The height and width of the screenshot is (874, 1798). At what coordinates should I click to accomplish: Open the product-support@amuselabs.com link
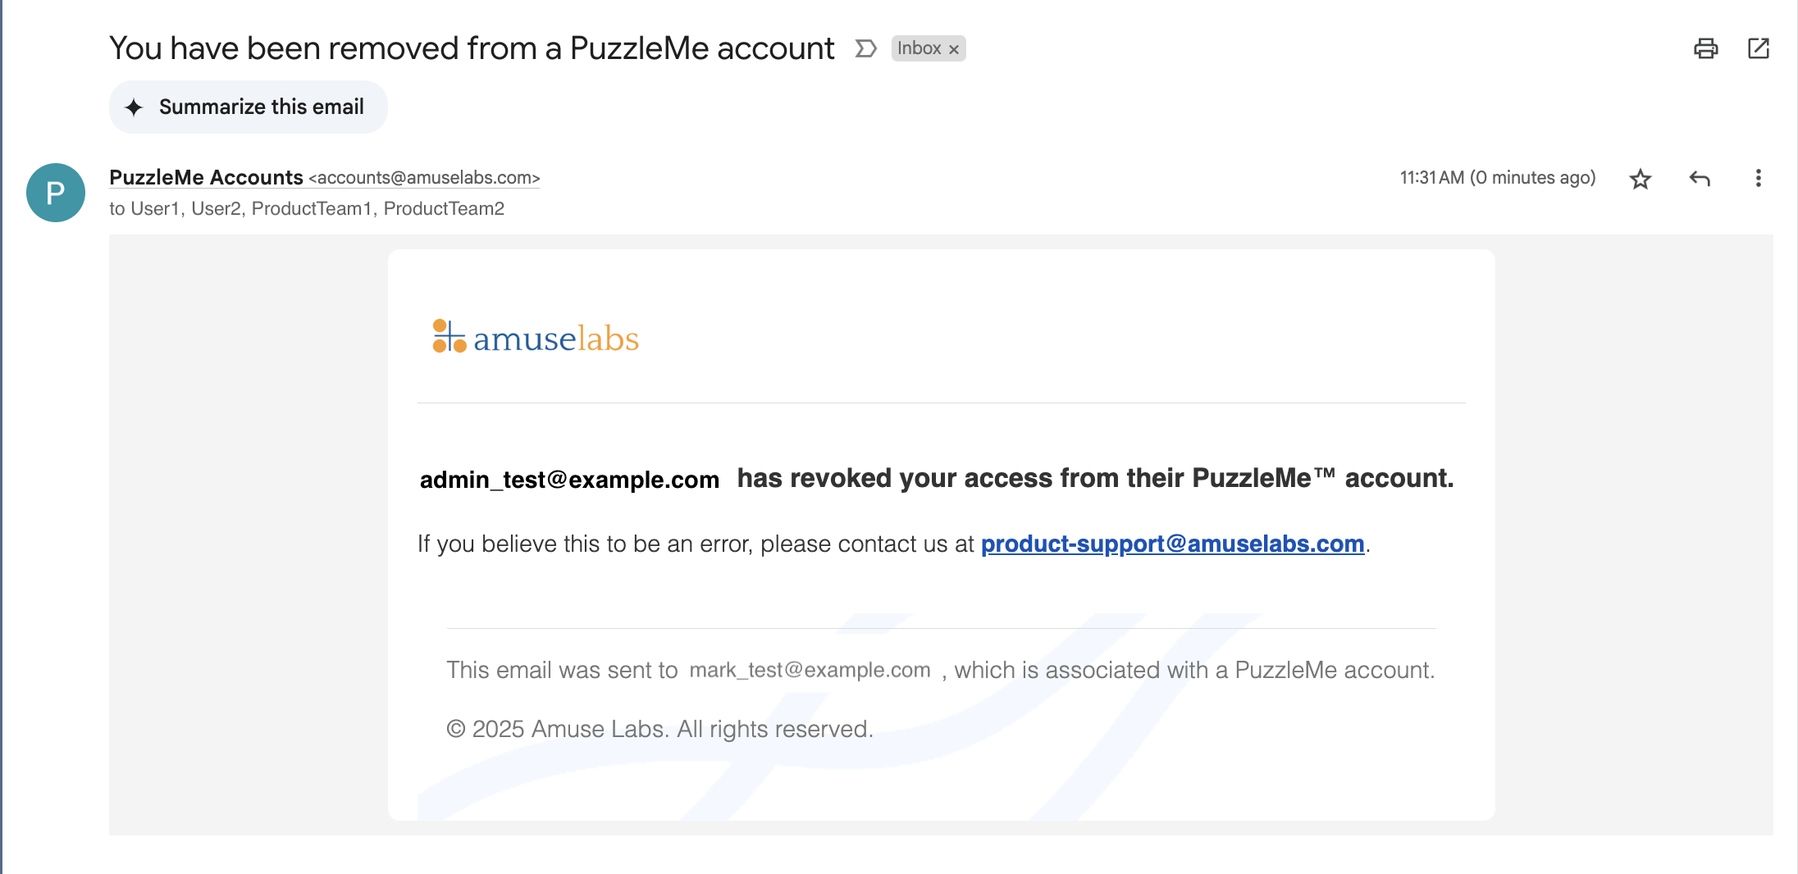click(1172, 544)
